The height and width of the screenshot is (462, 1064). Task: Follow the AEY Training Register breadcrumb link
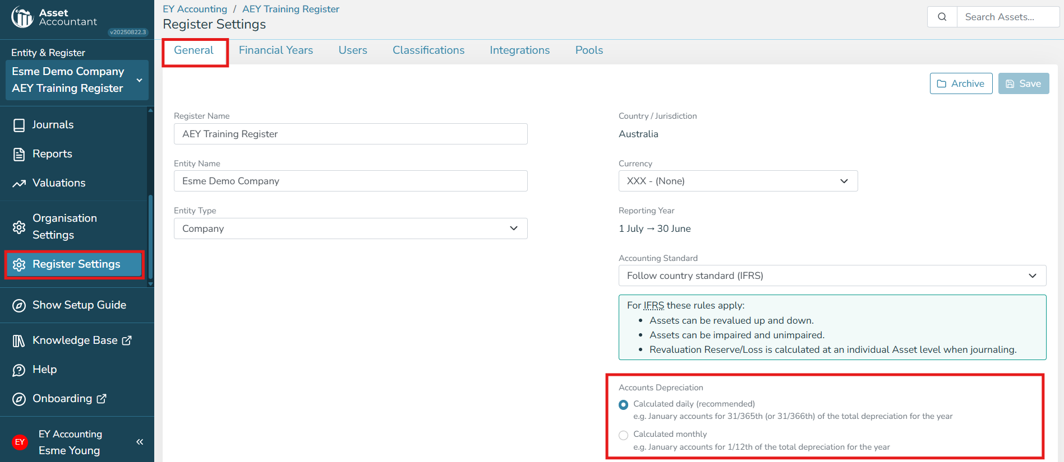click(x=291, y=9)
